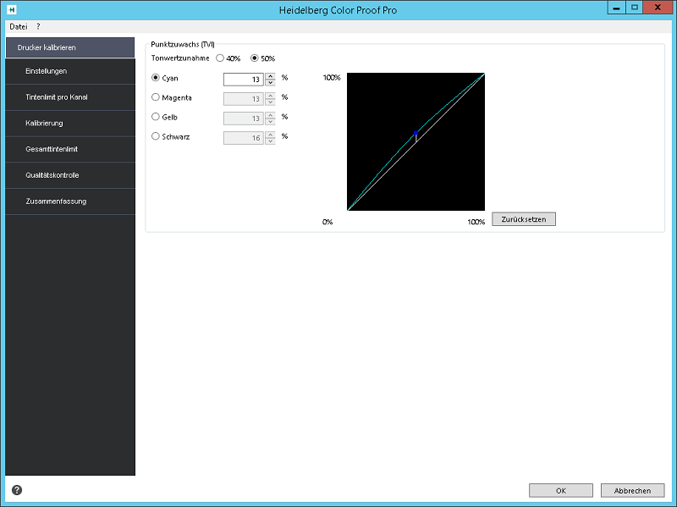This screenshot has height=507, width=677.
Task: Click the Magenta percentage input field
Action: (244, 99)
